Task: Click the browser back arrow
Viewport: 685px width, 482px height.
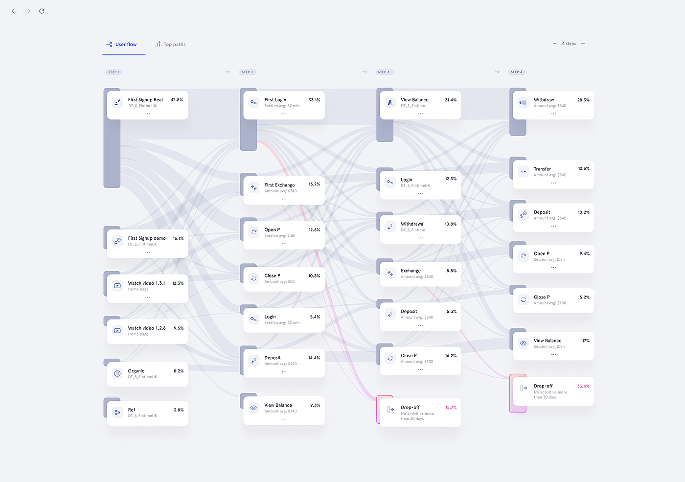Action: pyautogui.click(x=14, y=11)
